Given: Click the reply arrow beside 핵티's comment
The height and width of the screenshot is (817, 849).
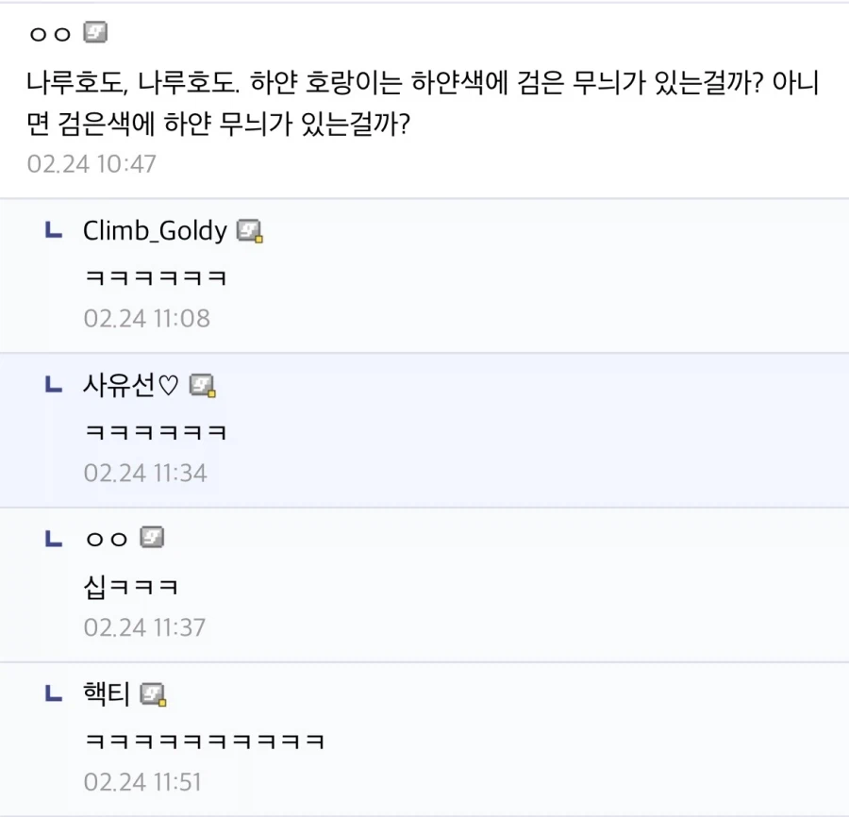Looking at the screenshot, I should [53, 693].
